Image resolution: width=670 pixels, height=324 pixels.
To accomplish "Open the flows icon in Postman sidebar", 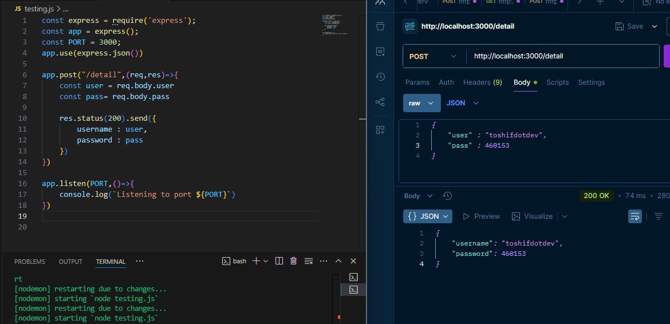I will click(x=380, y=101).
